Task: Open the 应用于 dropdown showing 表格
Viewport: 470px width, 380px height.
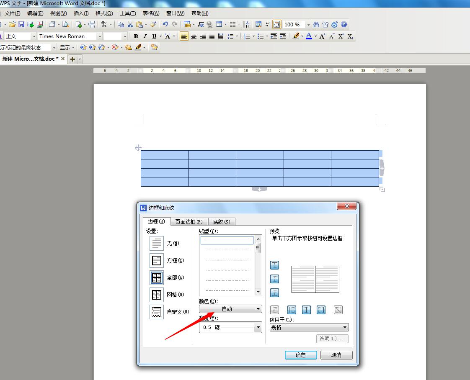Action: (309, 327)
